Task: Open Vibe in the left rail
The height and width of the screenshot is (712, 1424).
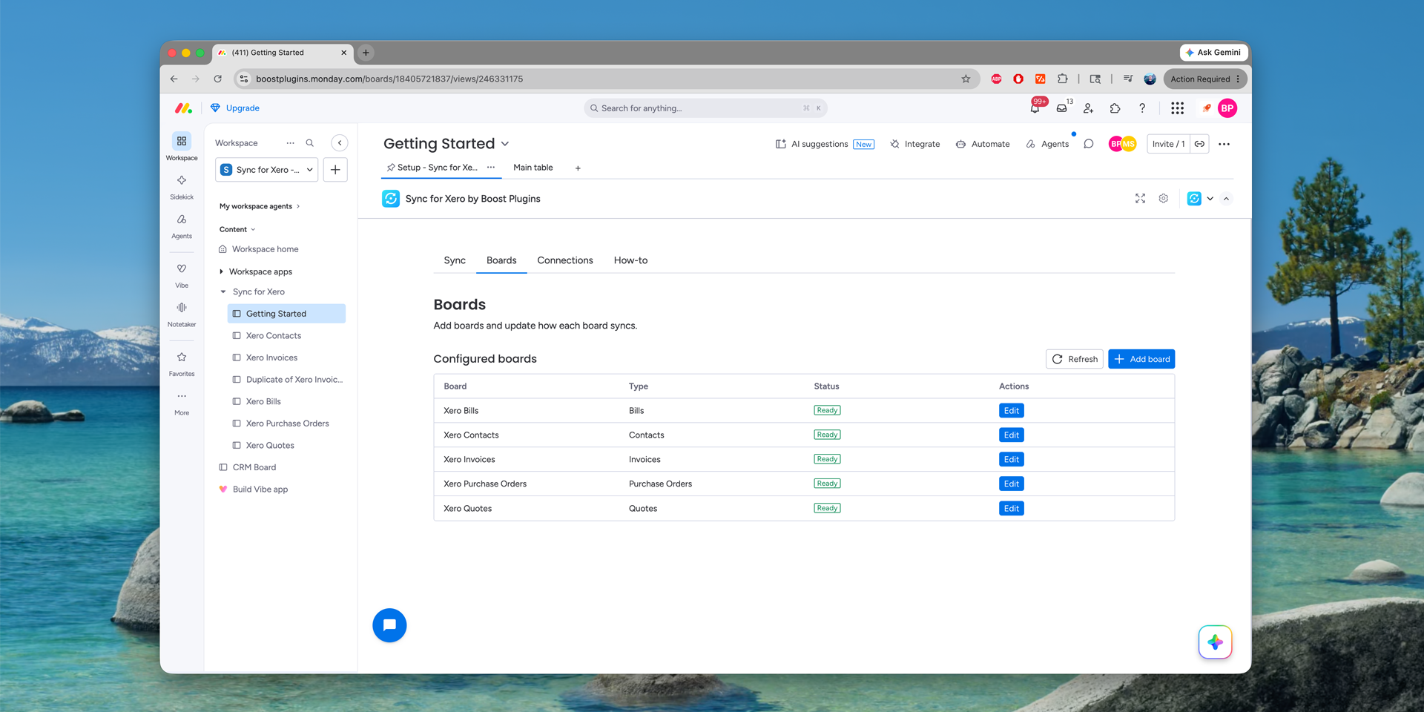Action: point(182,275)
